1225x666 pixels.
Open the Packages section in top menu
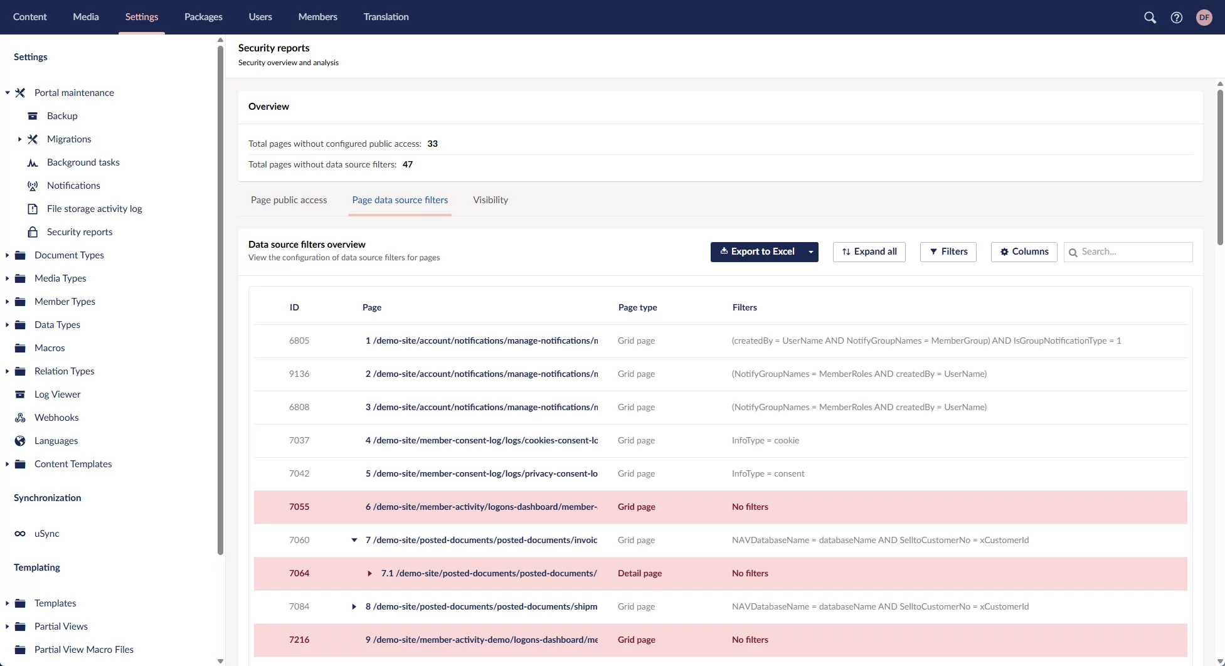[x=203, y=17]
